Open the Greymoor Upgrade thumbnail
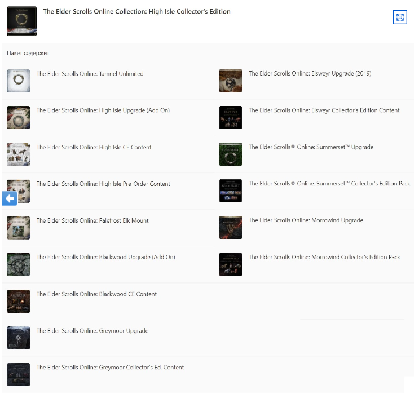The width and height of the screenshot is (419, 394). tap(18, 338)
